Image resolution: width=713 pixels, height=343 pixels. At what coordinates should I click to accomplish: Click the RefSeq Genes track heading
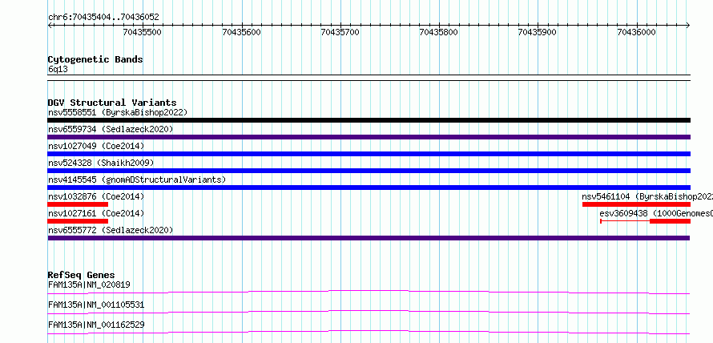tap(82, 275)
